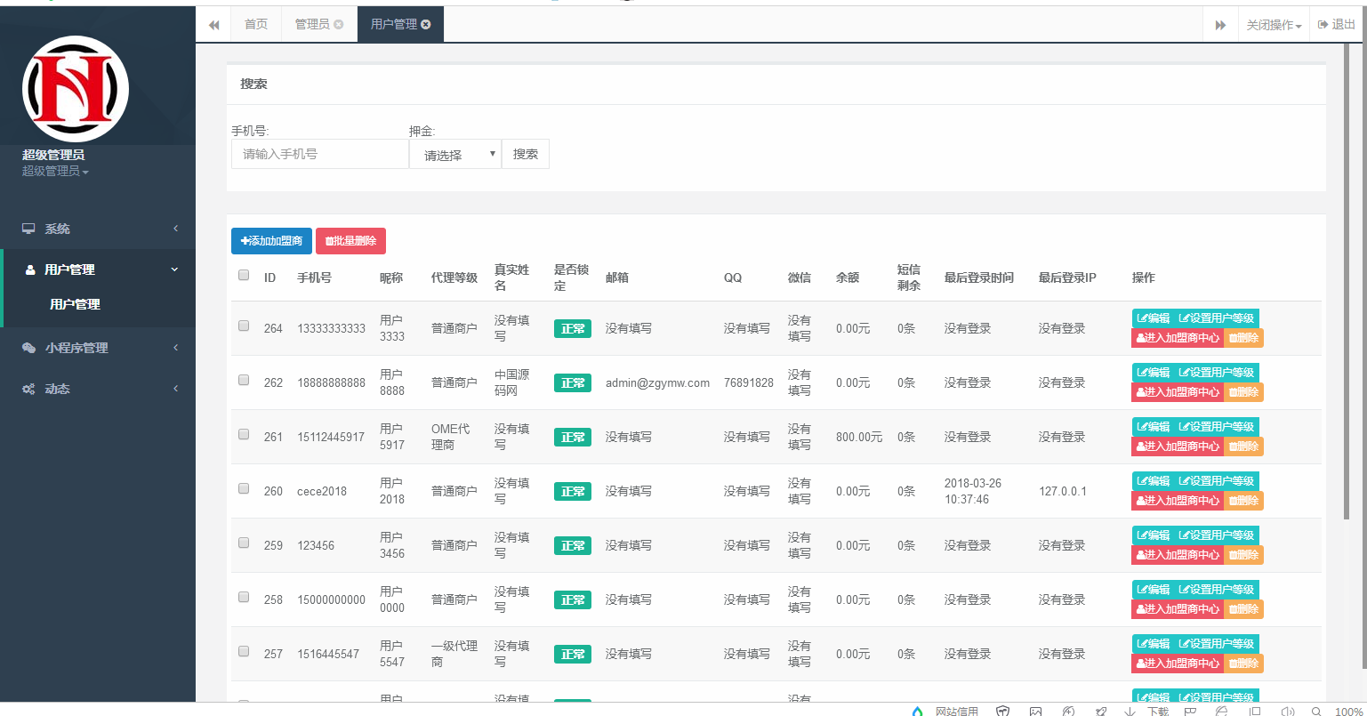This screenshot has width=1367, height=716.
Task: Toggle the select-all checkbox in table header
Action: (244, 275)
